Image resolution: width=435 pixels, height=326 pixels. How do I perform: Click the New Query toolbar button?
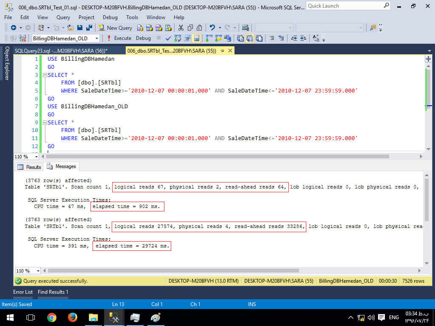[116, 28]
